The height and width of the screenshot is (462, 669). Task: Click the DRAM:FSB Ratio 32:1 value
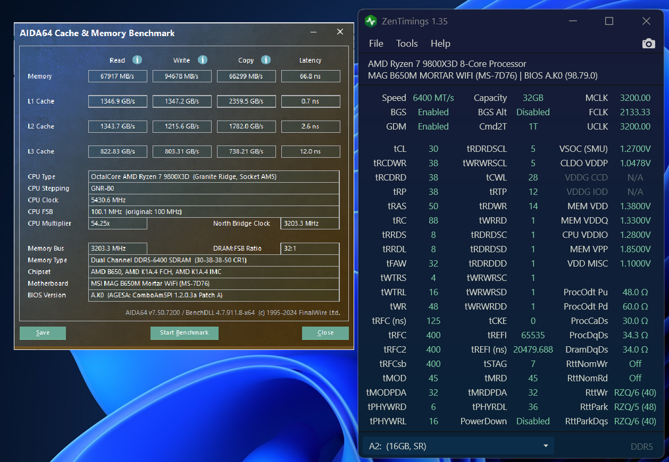[x=310, y=249]
